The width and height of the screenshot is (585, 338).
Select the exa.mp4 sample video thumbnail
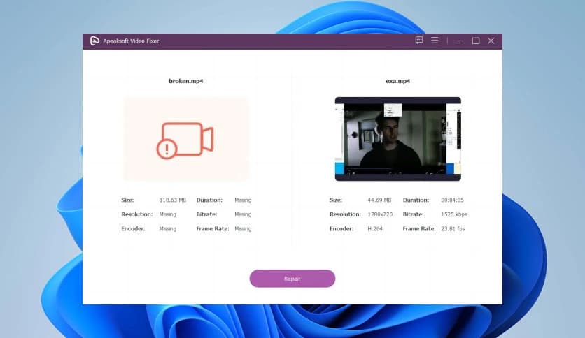397,139
